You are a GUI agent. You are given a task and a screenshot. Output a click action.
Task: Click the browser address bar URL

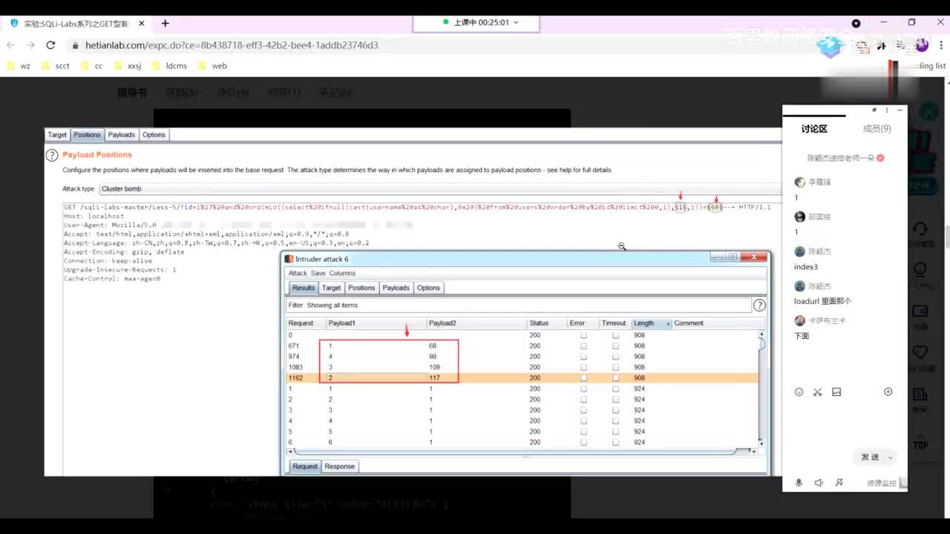tap(232, 45)
